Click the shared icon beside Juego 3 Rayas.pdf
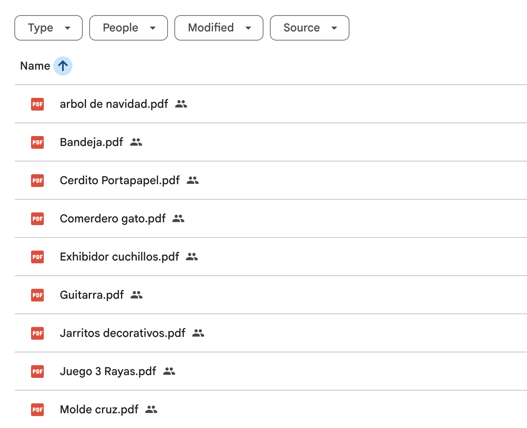527x428 pixels. pyautogui.click(x=169, y=372)
